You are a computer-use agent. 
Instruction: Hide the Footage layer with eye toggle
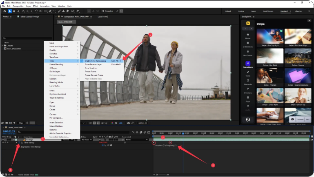[3, 139]
